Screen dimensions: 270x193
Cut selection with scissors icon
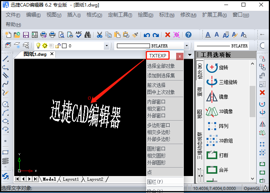pos(100,35)
